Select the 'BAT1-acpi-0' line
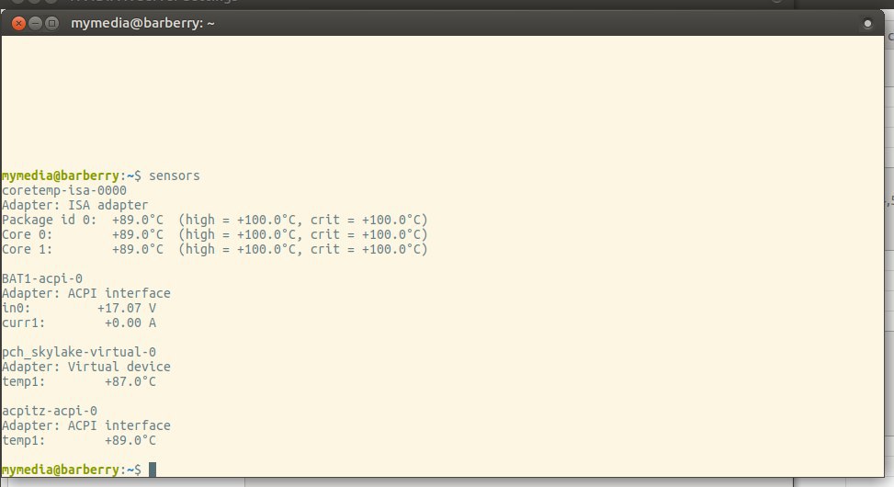Image resolution: width=894 pixels, height=487 pixels. click(x=42, y=278)
